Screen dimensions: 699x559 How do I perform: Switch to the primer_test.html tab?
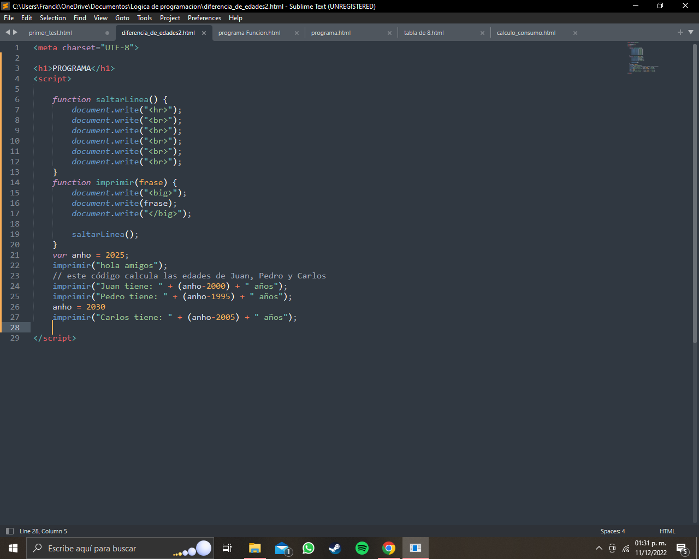[x=50, y=33]
